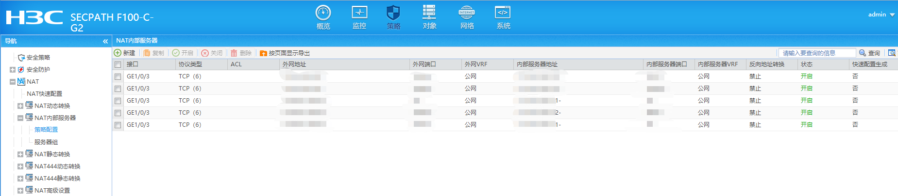Image resolution: width=898 pixels, height=196 pixels.
Task: Expand the NAT高级设置 tree node
Action: tap(20, 191)
